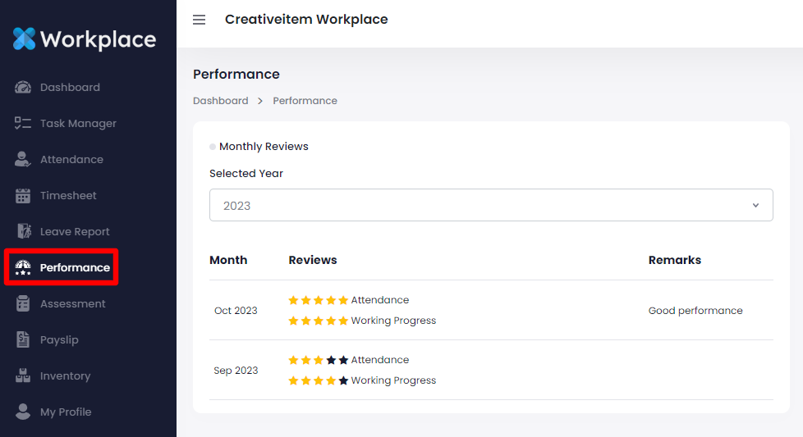The image size is (803, 437).
Task: Go to Task Manager in the sidebar
Action: click(78, 124)
